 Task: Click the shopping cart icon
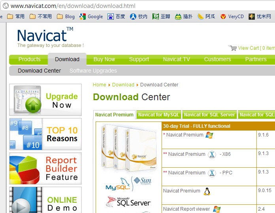(232, 48)
